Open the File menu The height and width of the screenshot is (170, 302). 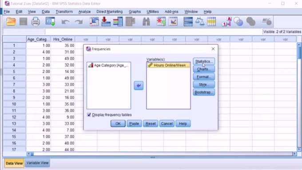click(7, 12)
